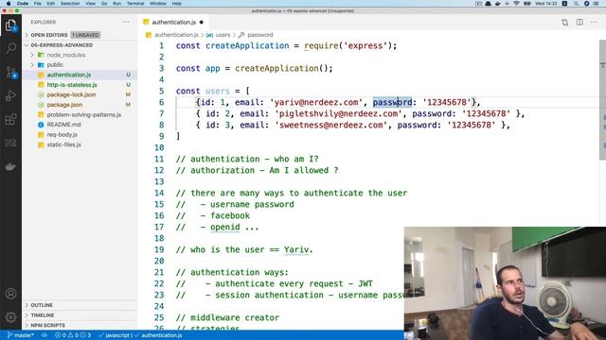This screenshot has width=606, height=340.
Task: Click the 1 UNSAVED badge
Action: [85, 35]
